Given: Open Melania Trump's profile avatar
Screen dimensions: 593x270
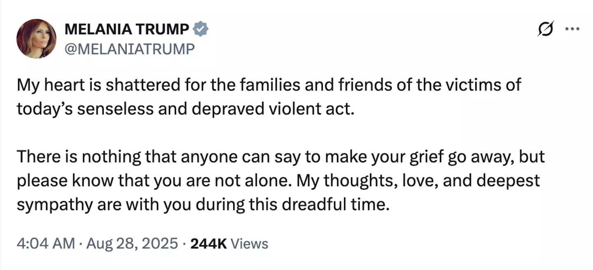Looking at the screenshot, I should 36,39.
